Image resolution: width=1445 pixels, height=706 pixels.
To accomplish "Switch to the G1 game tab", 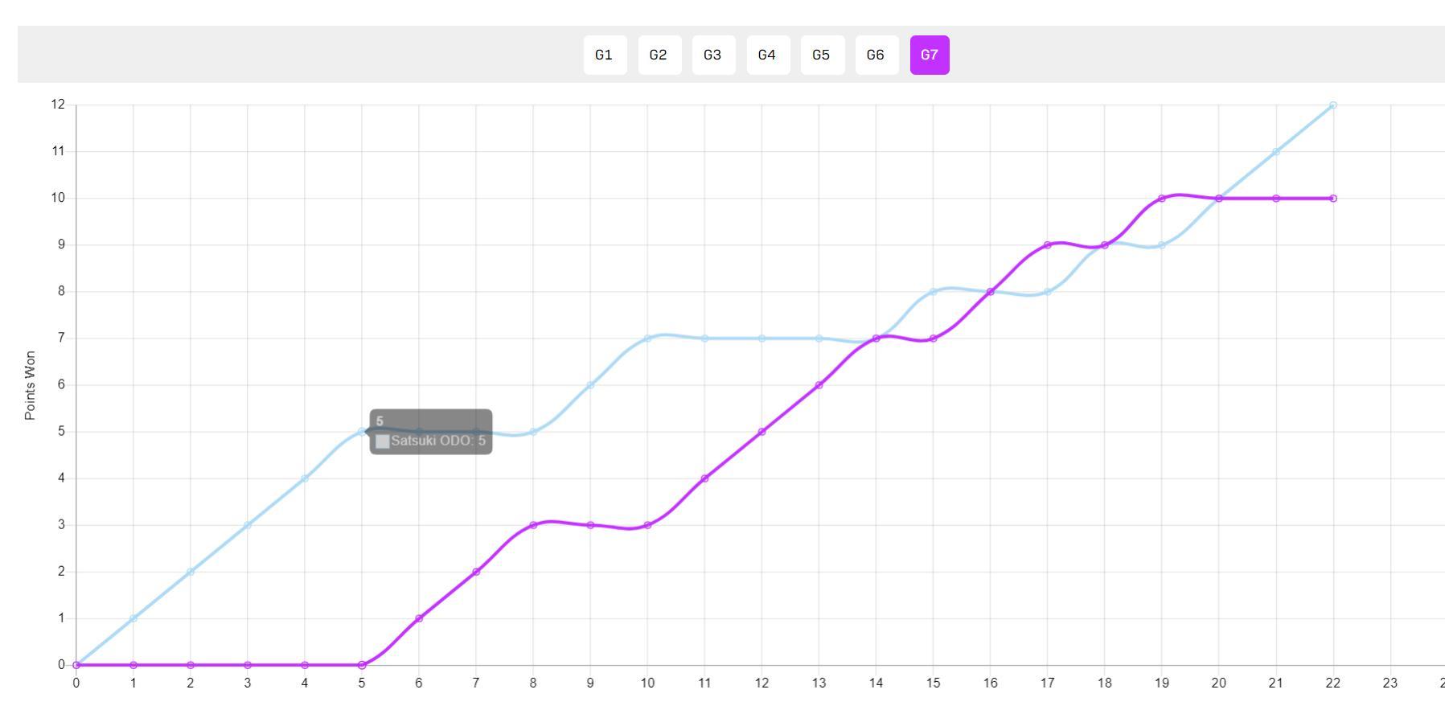I will coord(605,55).
